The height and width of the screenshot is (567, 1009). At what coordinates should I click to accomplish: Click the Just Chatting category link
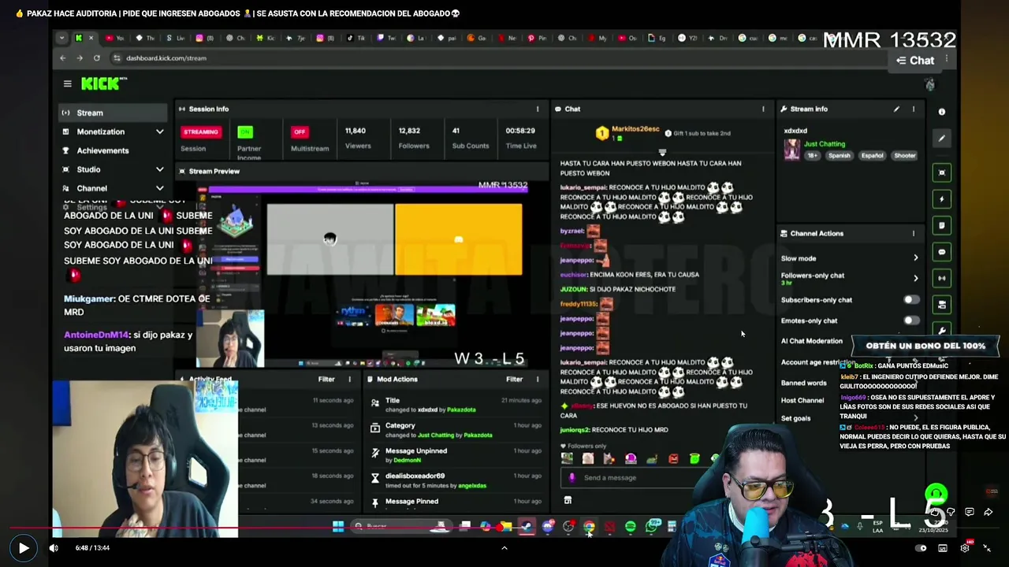click(x=825, y=144)
